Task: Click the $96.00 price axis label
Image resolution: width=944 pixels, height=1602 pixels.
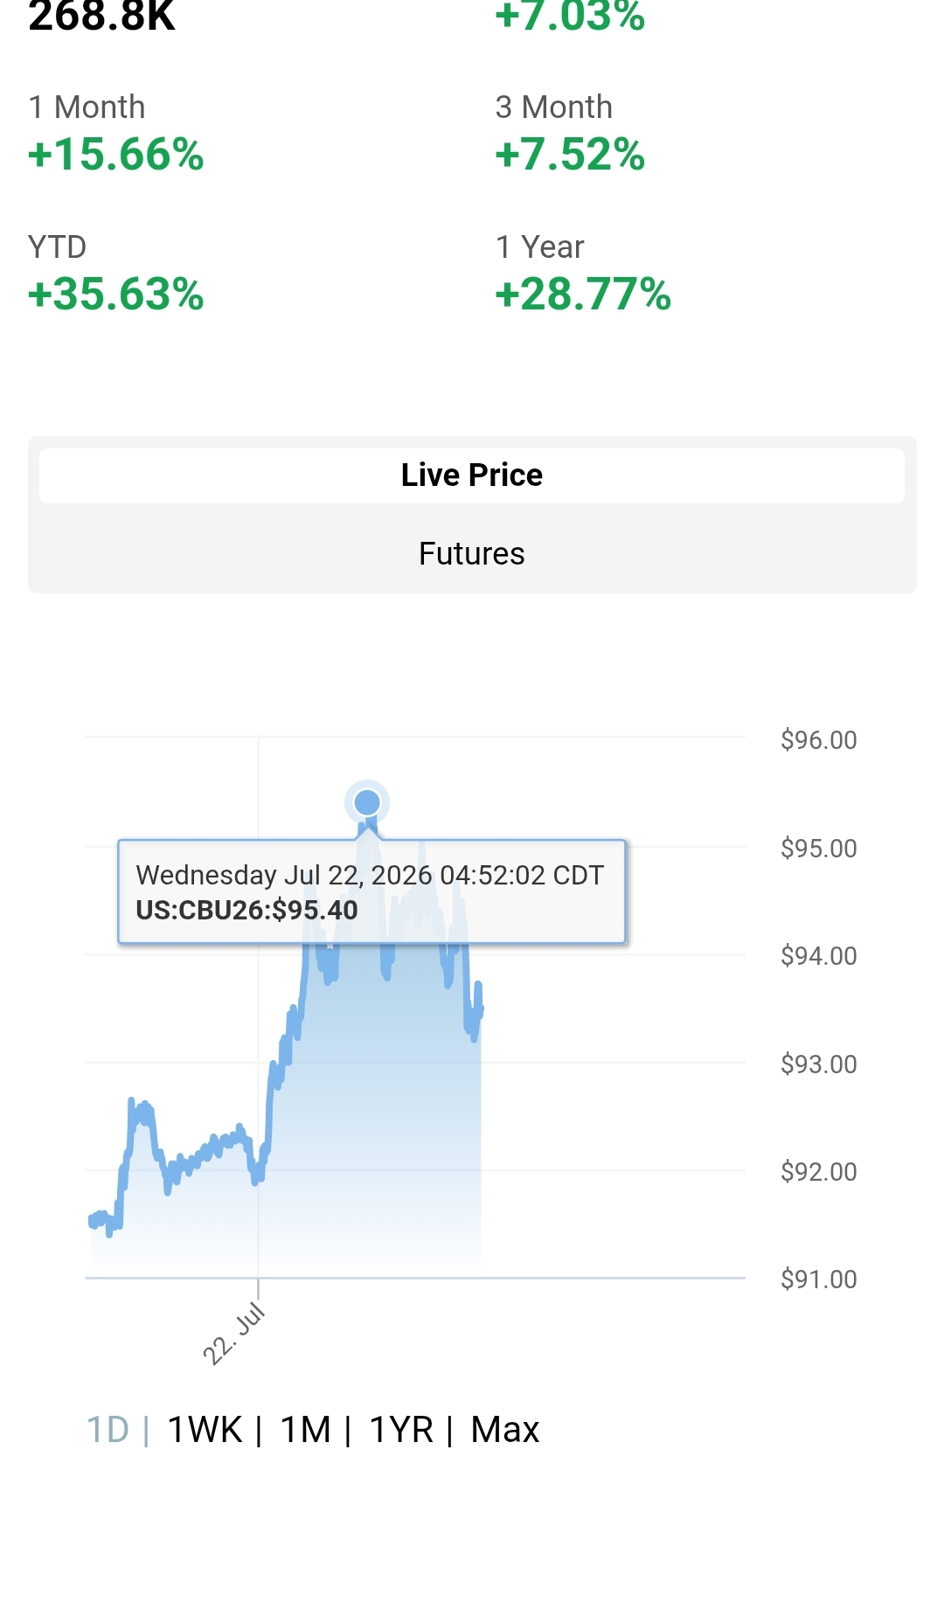Action: point(819,740)
